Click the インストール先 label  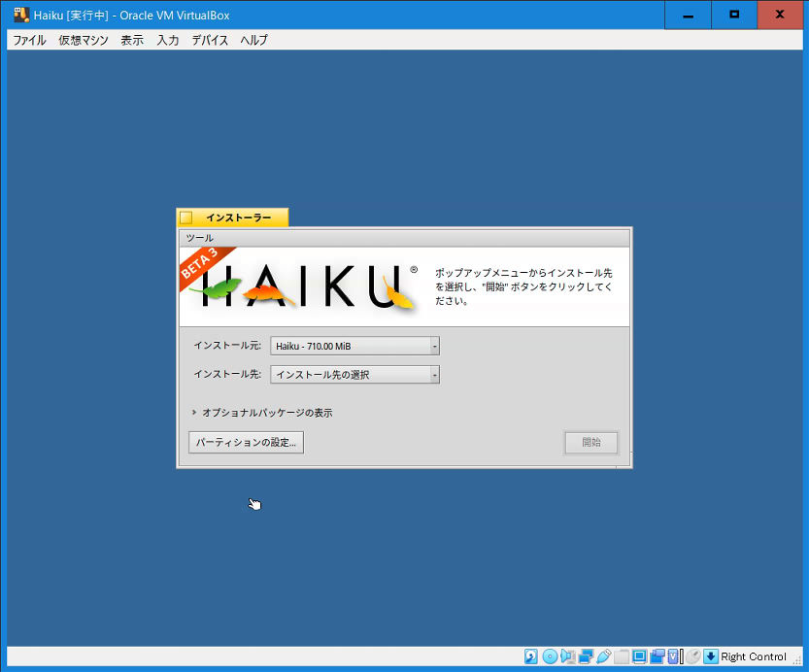tap(227, 375)
